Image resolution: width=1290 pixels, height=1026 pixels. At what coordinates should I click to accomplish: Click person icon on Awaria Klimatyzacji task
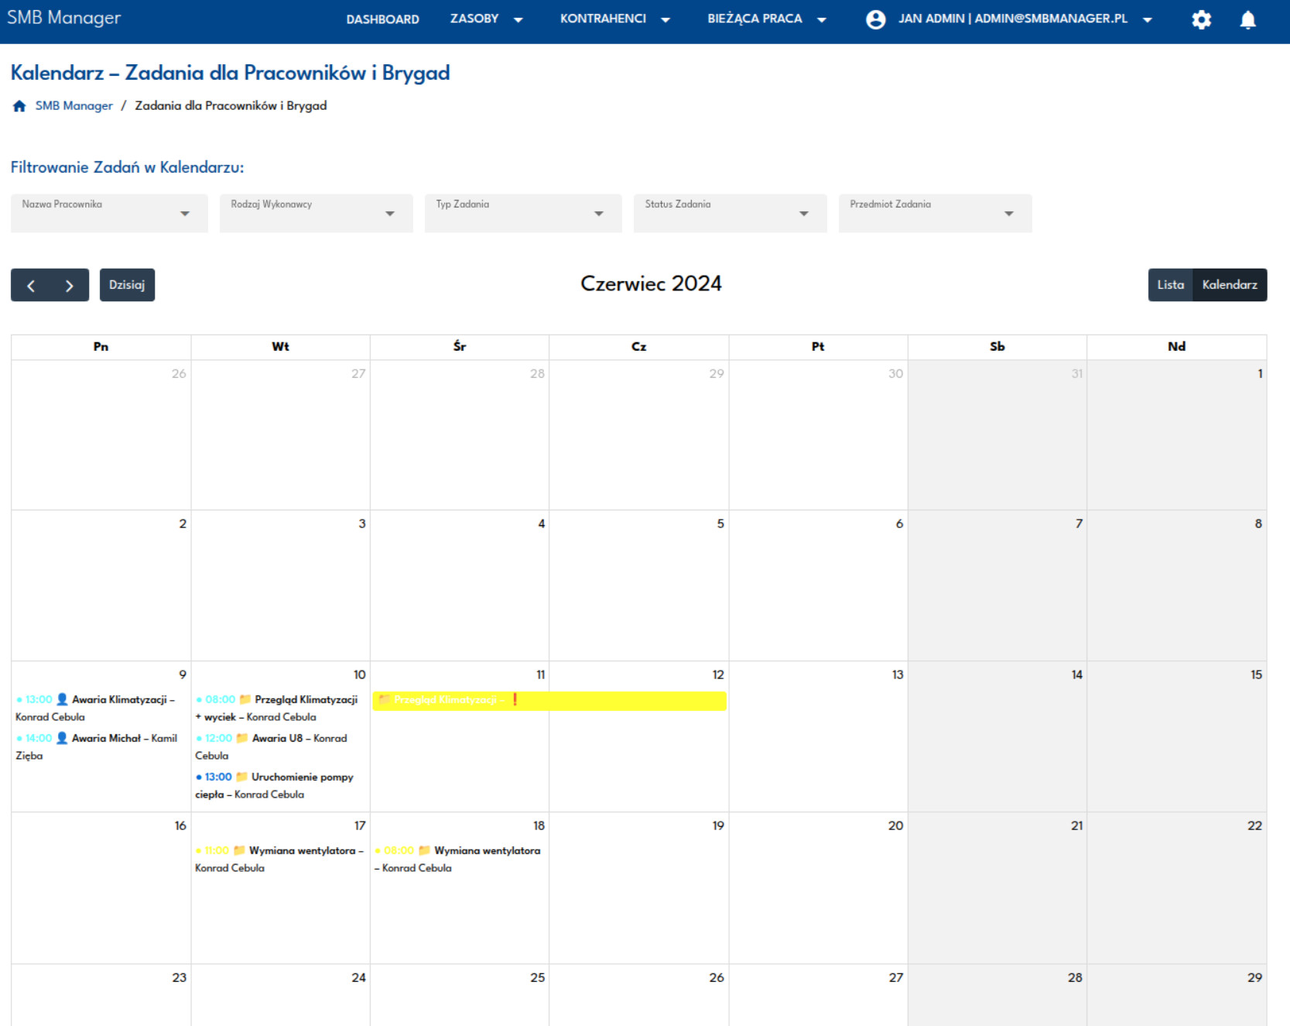pyautogui.click(x=63, y=699)
